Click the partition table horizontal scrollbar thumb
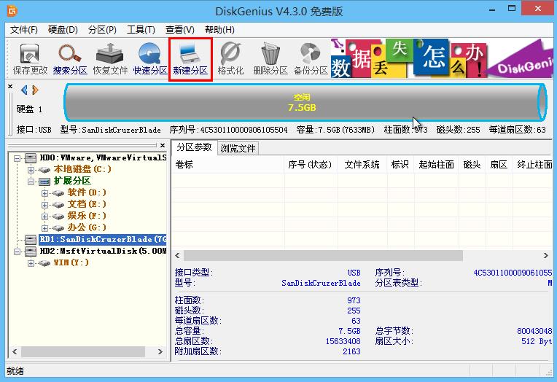The height and width of the screenshot is (382, 557). [x=323, y=255]
